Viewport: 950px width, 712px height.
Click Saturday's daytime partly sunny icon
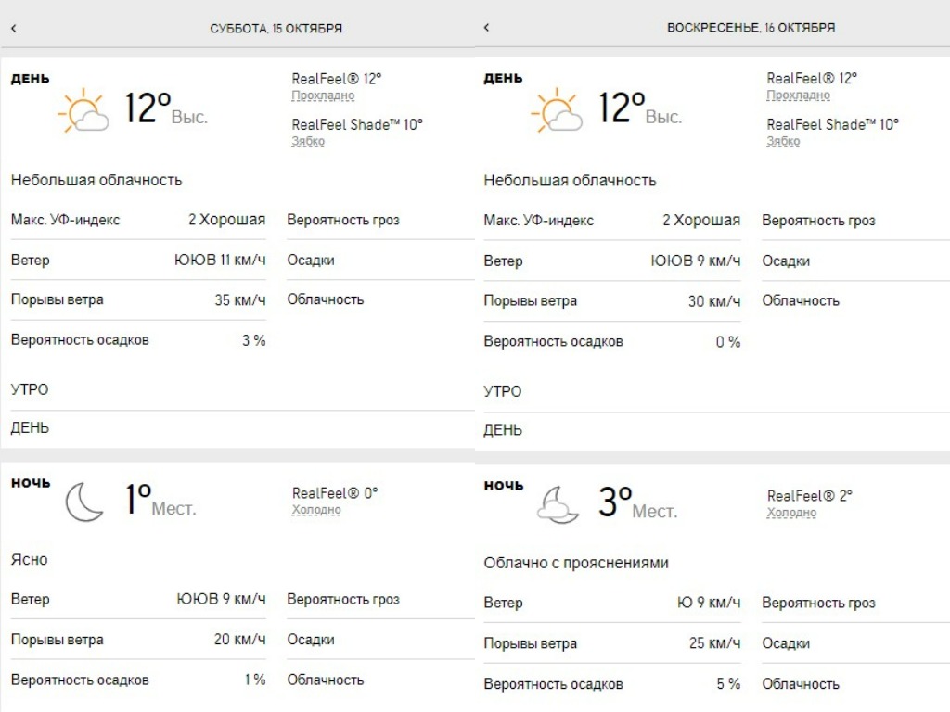click(x=82, y=111)
